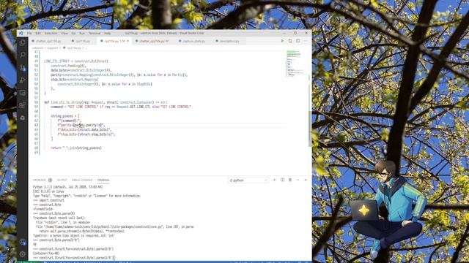Show the Debug Console panel tab
Image resolution: width=469 pixels, height=263 pixels.
[82, 180]
